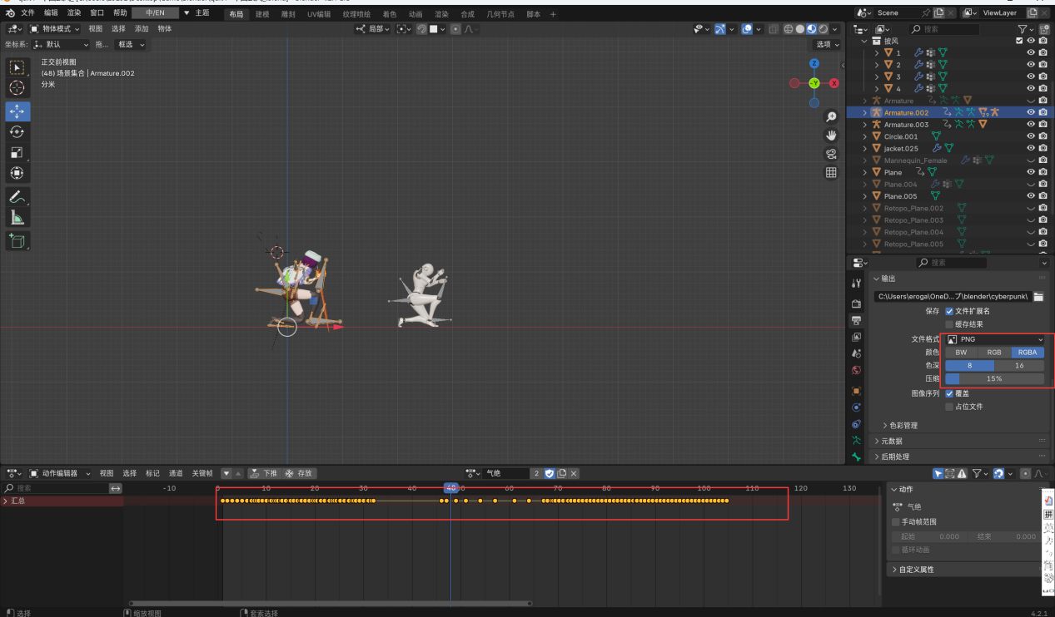Toggle the File Extensions checkbox

click(x=949, y=311)
